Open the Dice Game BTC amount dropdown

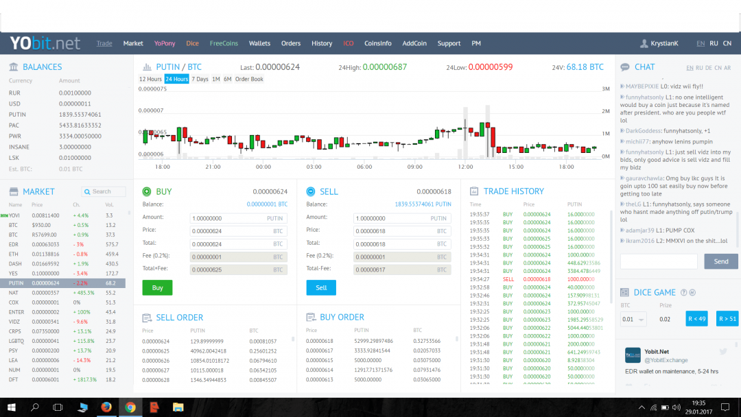pyautogui.click(x=633, y=319)
